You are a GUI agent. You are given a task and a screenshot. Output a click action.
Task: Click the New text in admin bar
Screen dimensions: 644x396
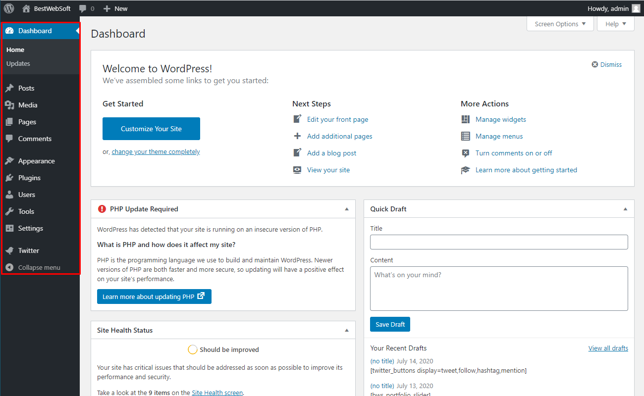(121, 8)
